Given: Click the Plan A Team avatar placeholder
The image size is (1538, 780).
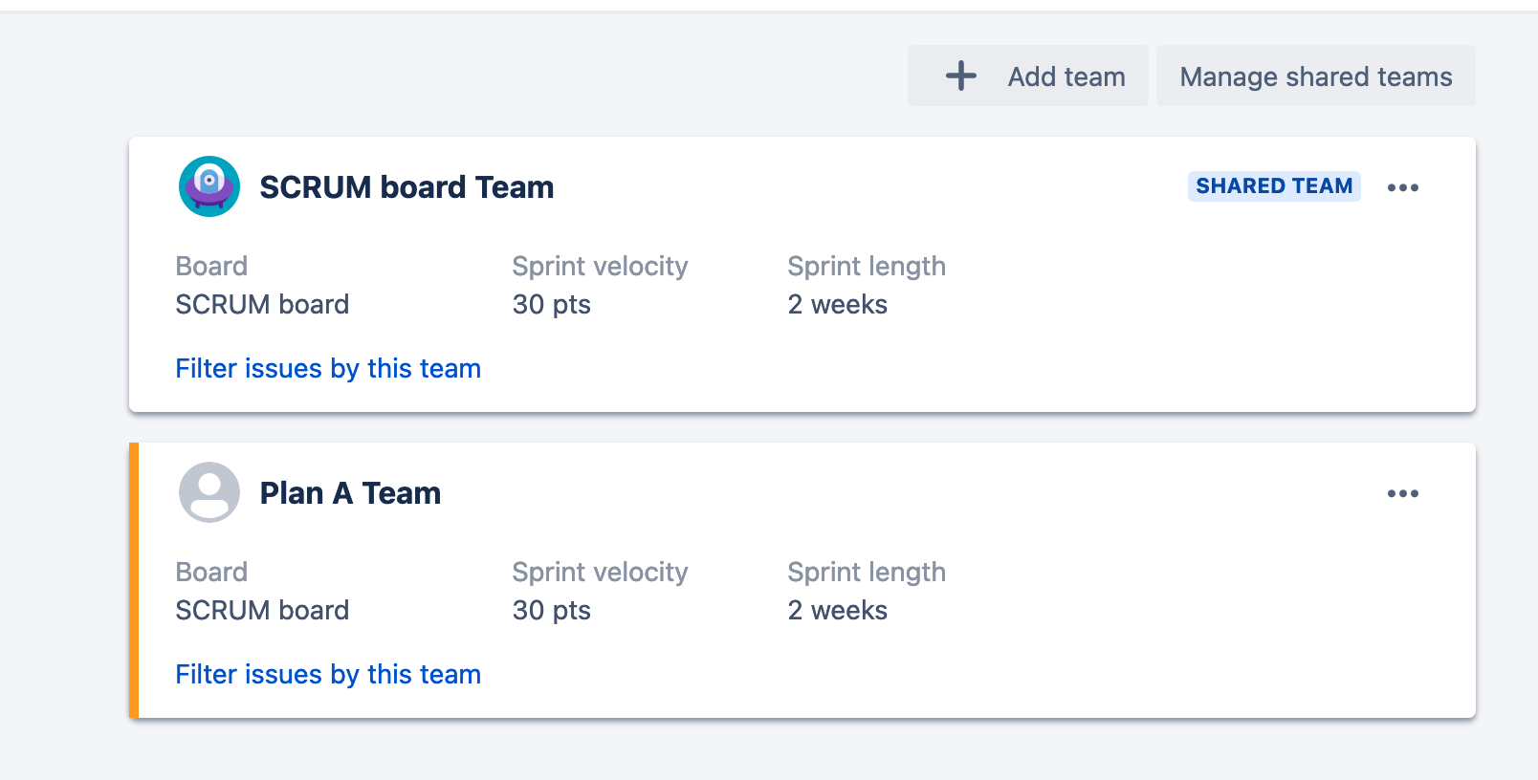Looking at the screenshot, I should (x=209, y=492).
